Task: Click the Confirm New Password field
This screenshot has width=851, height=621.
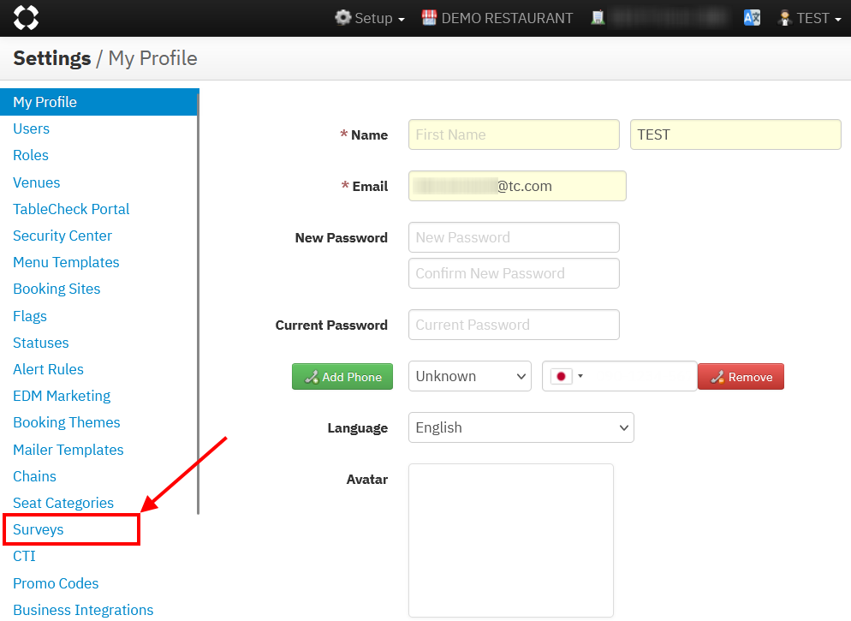Action: pos(514,273)
